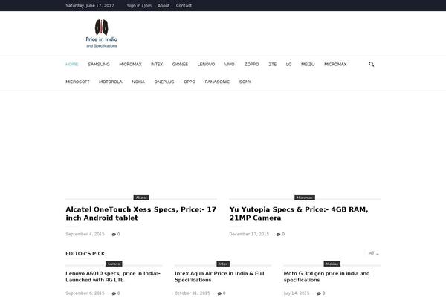Click the date September 6, 2015

[x=85, y=293]
